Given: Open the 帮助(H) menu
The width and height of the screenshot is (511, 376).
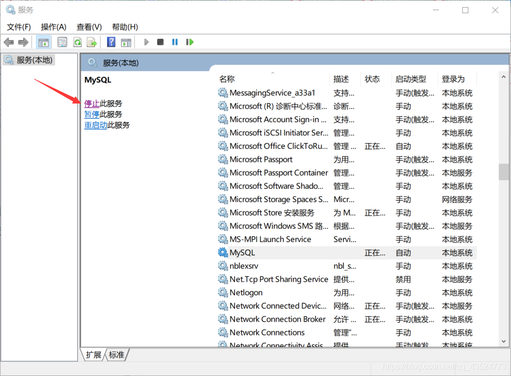Looking at the screenshot, I should [x=125, y=27].
